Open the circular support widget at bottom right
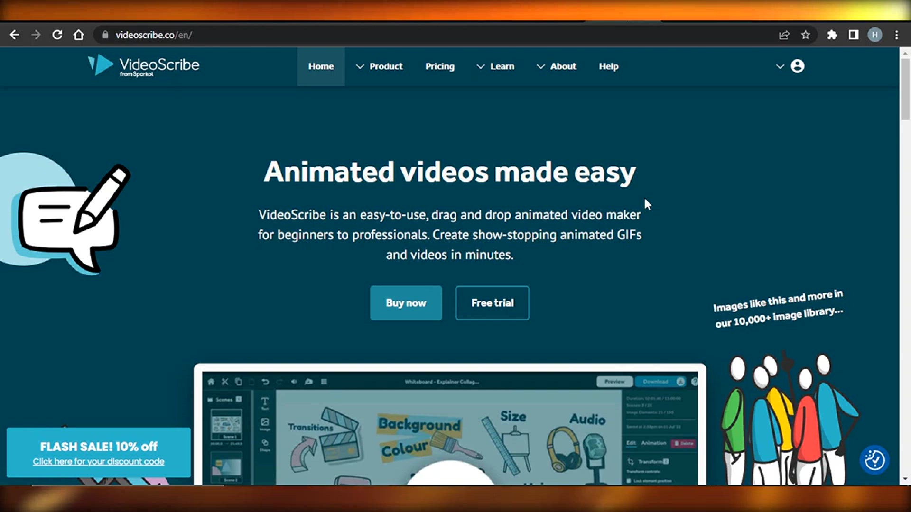The image size is (911, 512). [x=874, y=459]
